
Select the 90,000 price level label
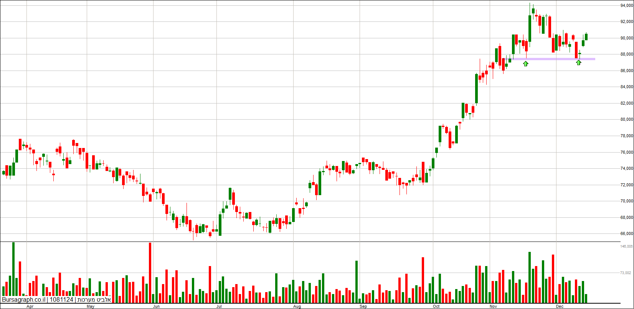[x=627, y=38]
